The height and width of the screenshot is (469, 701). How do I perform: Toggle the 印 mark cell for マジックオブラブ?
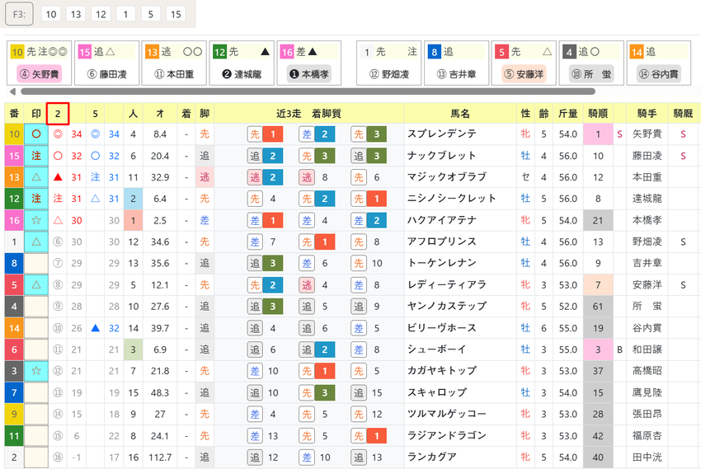[36, 177]
